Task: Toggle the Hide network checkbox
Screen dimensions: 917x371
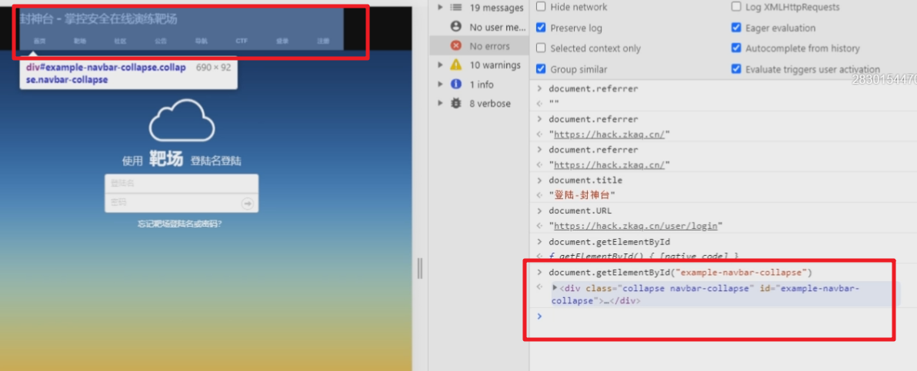Action: pyautogui.click(x=541, y=7)
